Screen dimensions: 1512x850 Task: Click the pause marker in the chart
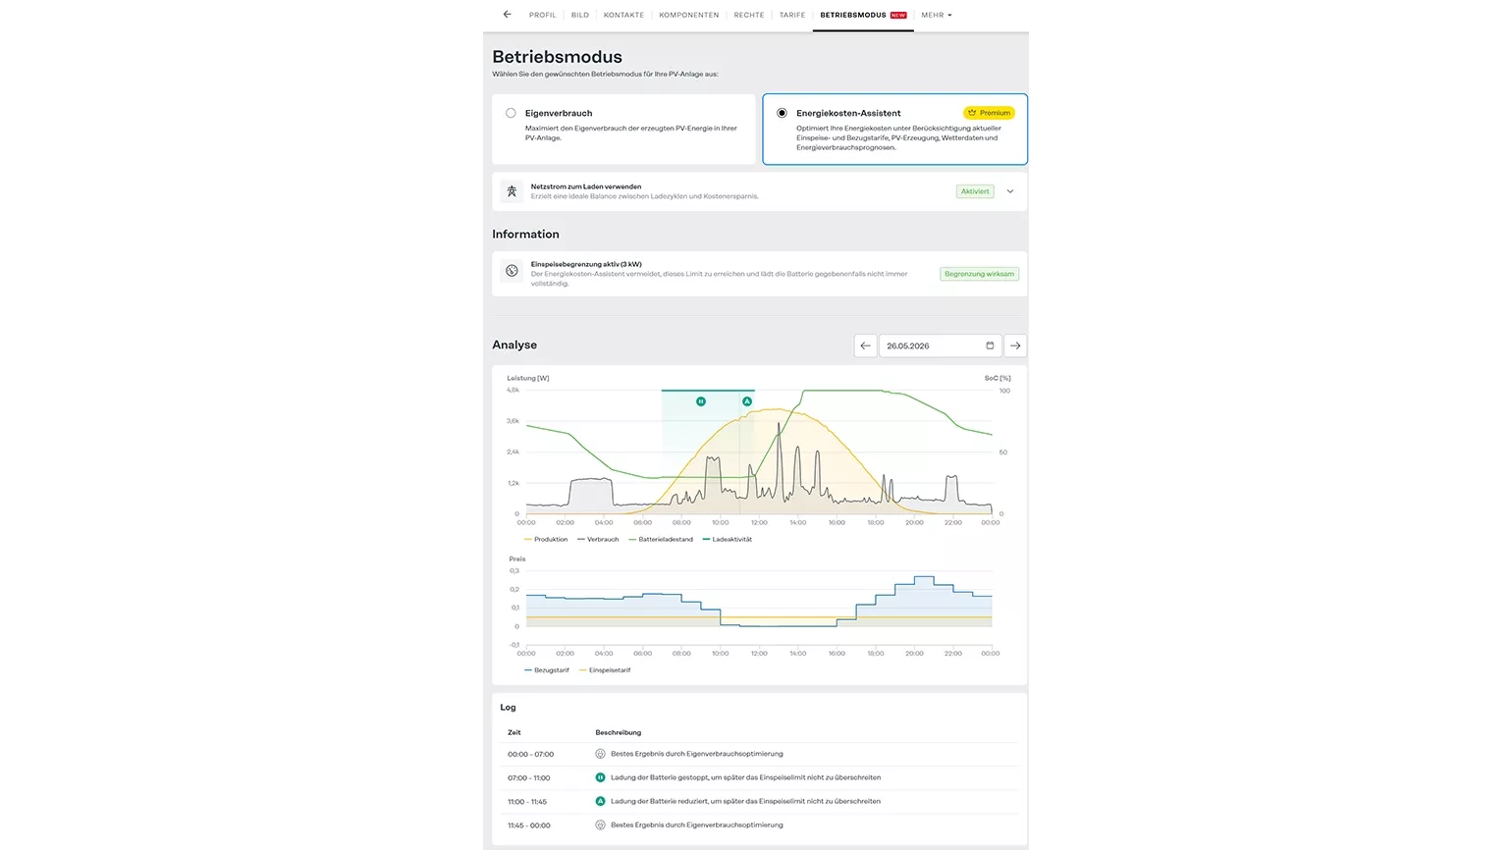tap(700, 401)
